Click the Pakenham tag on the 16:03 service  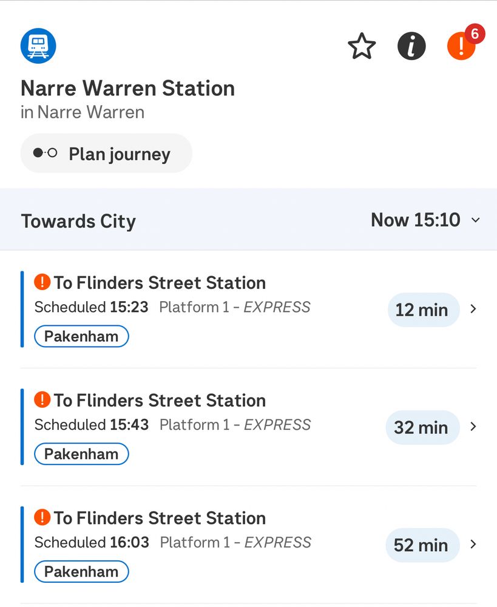point(81,572)
